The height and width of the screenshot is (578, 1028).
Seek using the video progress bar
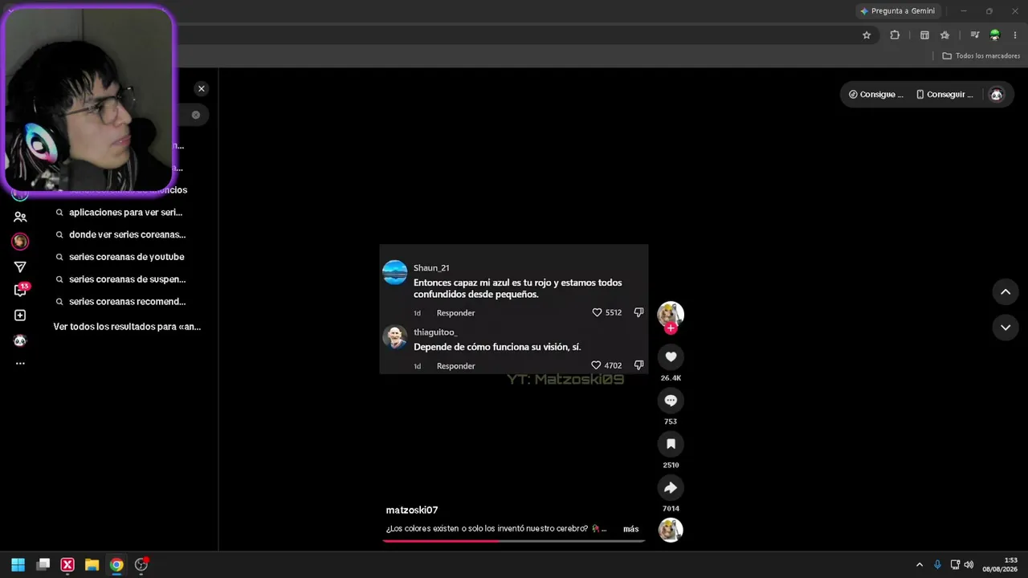(x=514, y=541)
